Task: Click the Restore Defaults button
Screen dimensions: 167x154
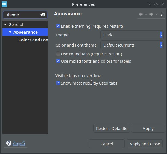Action: [112, 128]
